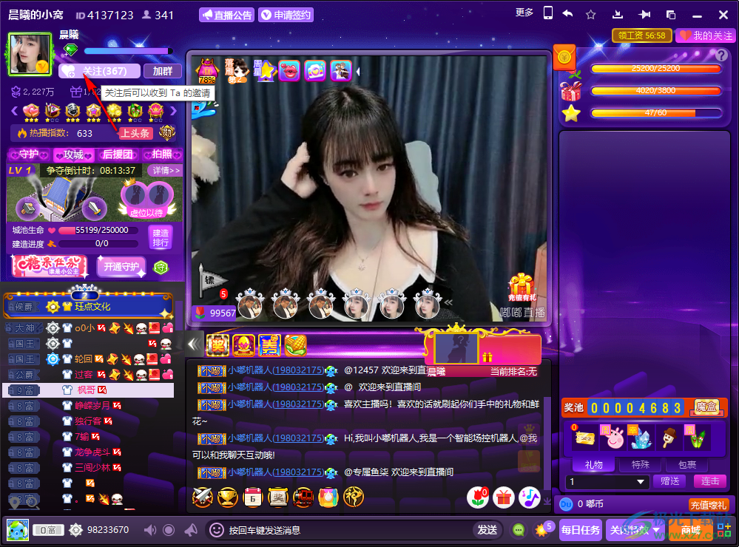Click the mobile phone icon in title bar
The image size is (739, 547).
pos(547,13)
